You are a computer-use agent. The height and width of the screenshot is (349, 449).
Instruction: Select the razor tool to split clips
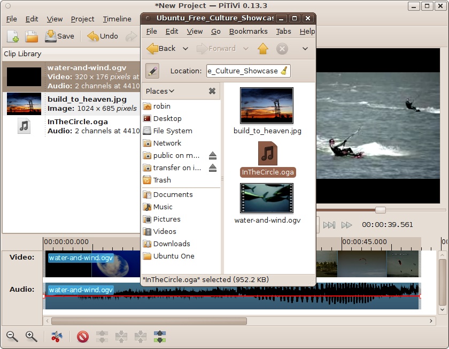(x=56, y=337)
